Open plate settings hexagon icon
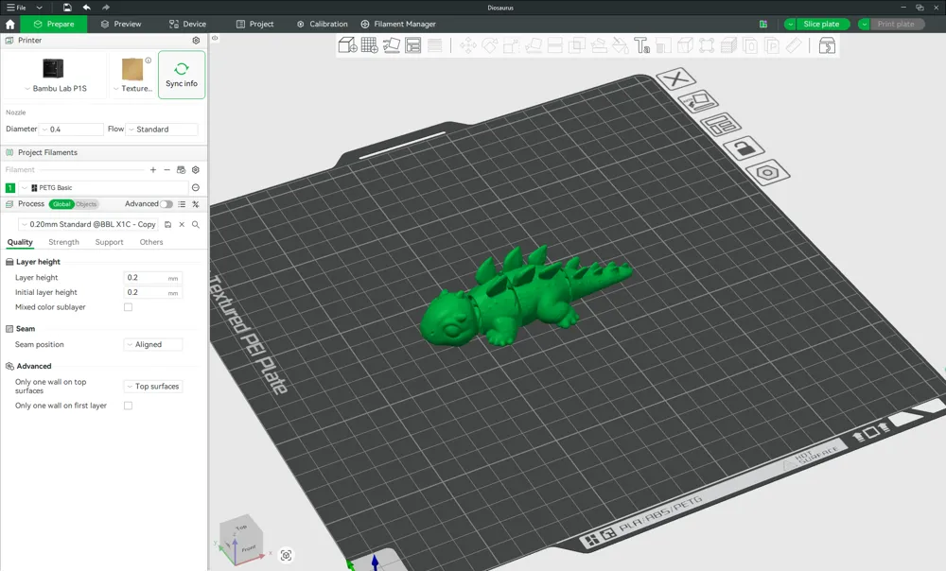Viewport: 946px width, 571px height. 767,173
